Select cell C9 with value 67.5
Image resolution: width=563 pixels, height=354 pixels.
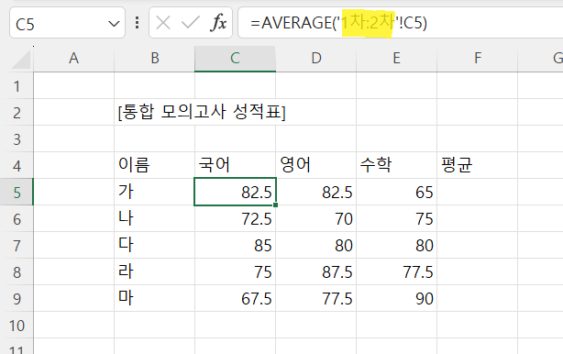[235, 298]
